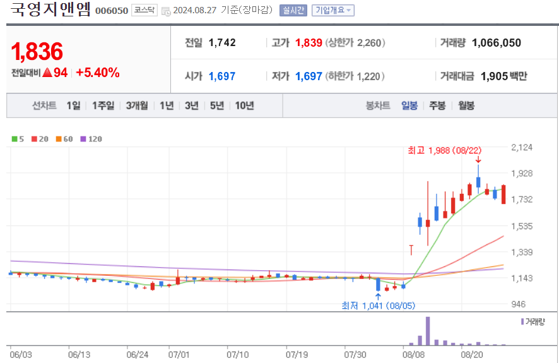Click the 최저 1,041 (08/05) label

[x=379, y=306]
